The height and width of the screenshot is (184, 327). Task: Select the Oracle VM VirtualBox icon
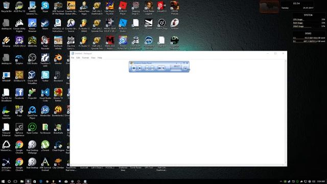[32, 78]
